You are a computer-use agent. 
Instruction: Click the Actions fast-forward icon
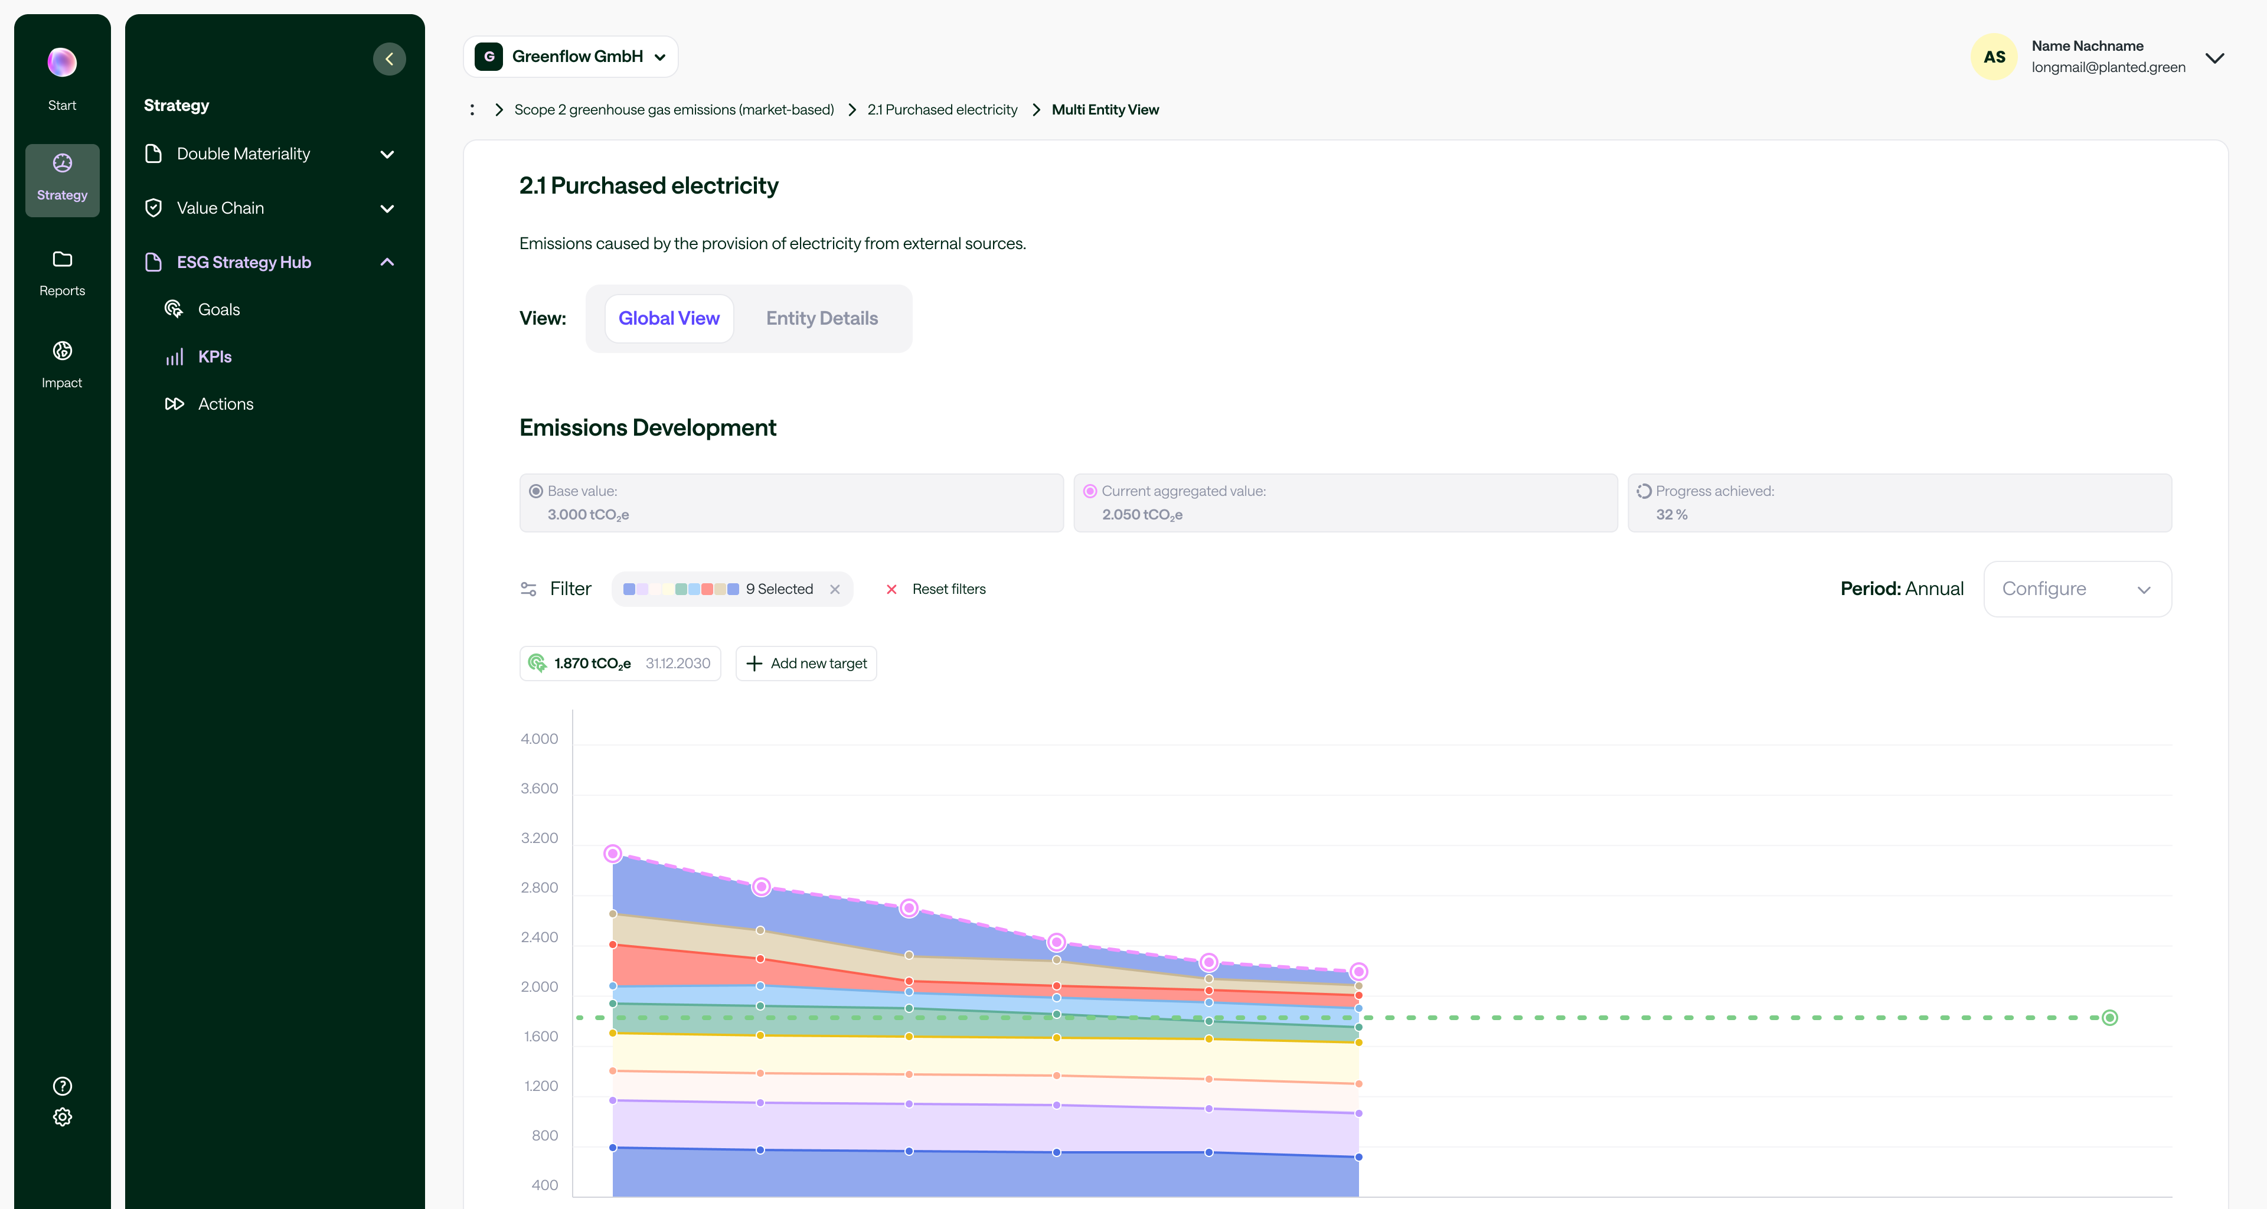[174, 404]
